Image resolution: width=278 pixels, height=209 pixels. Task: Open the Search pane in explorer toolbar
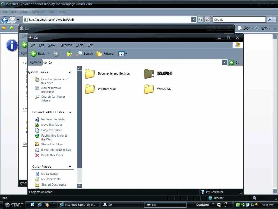click(85, 54)
